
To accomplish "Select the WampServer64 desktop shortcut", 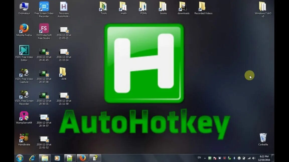I will [24, 117].
